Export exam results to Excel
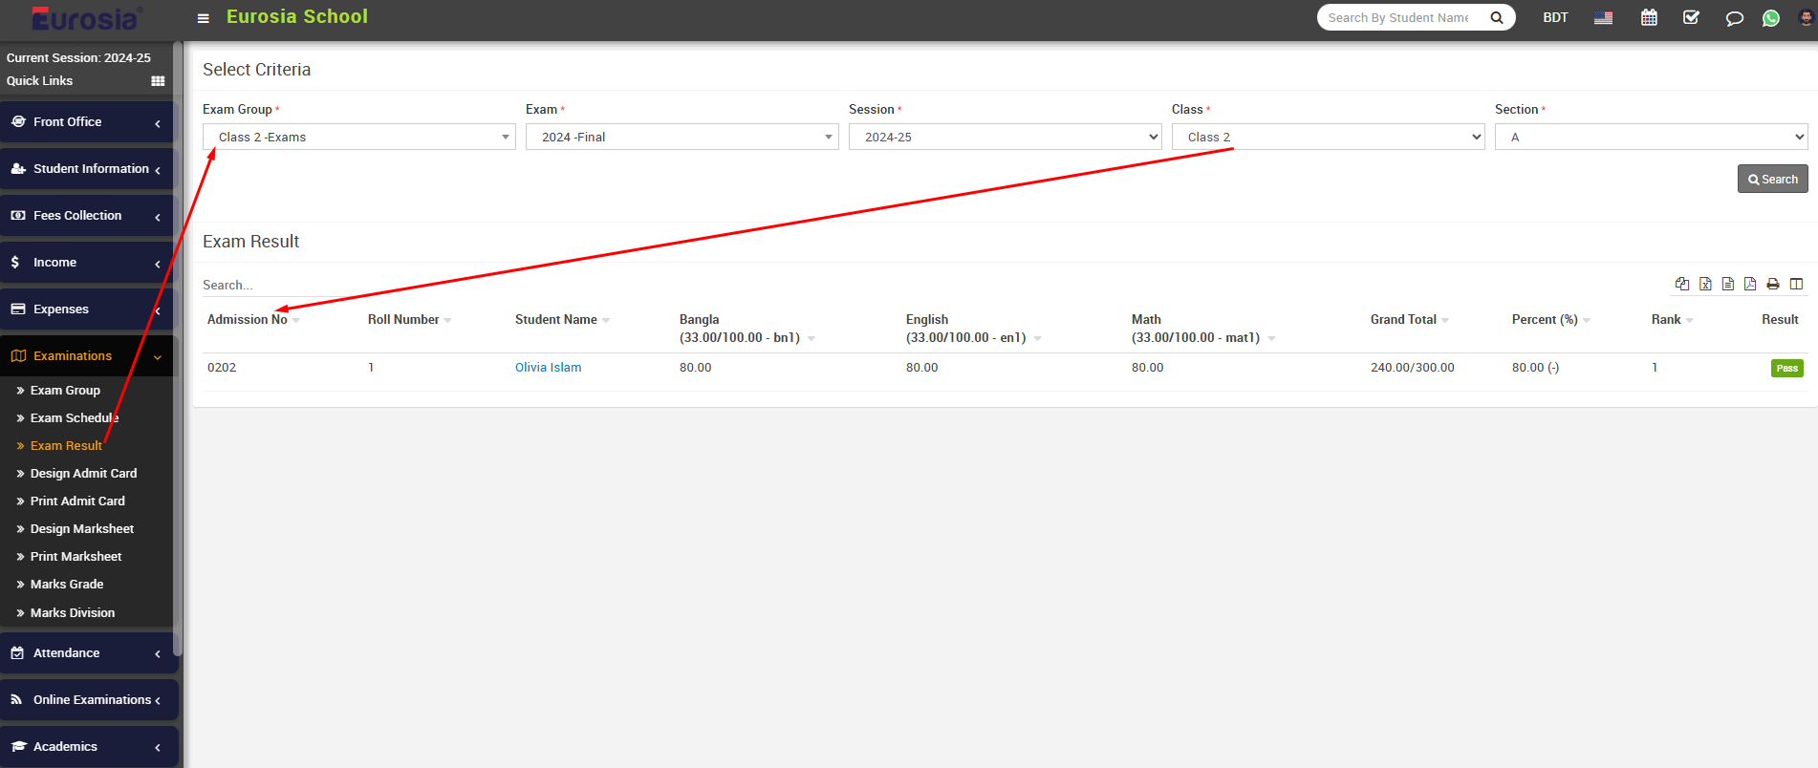This screenshot has height=768, width=1818. point(1705,284)
